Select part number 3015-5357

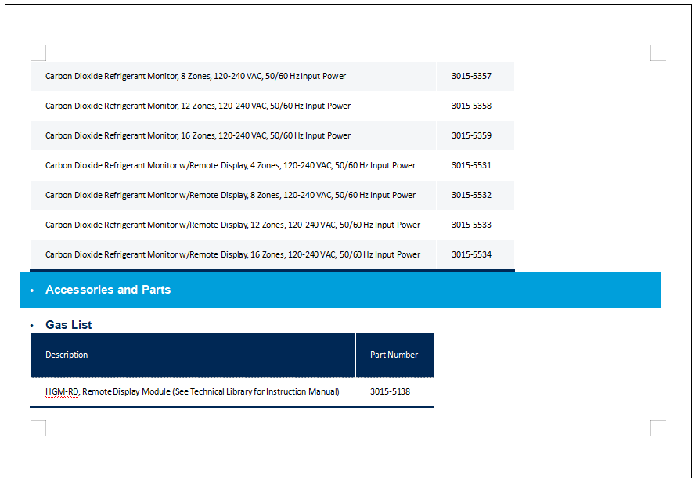click(x=471, y=76)
